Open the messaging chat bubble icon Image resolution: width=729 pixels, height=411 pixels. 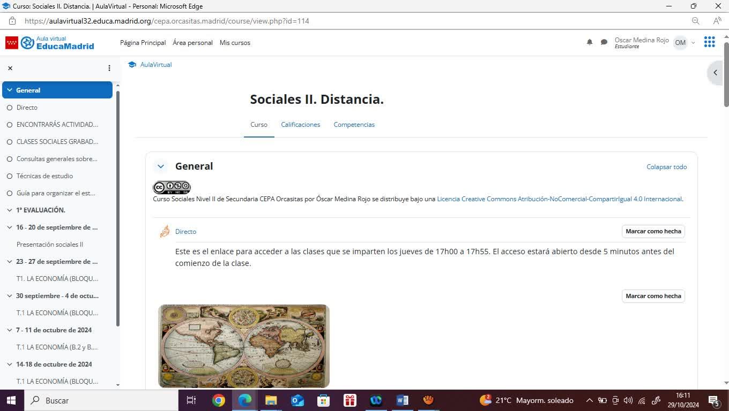[x=604, y=42]
